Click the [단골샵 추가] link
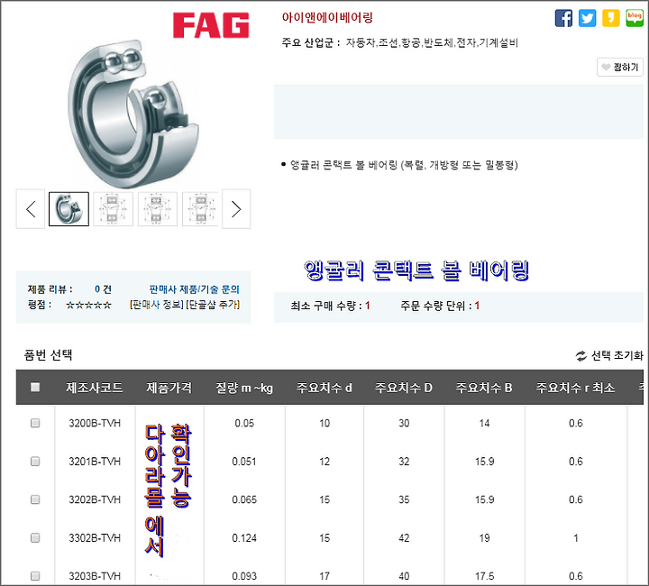The image size is (649, 586). pos(213,305)
